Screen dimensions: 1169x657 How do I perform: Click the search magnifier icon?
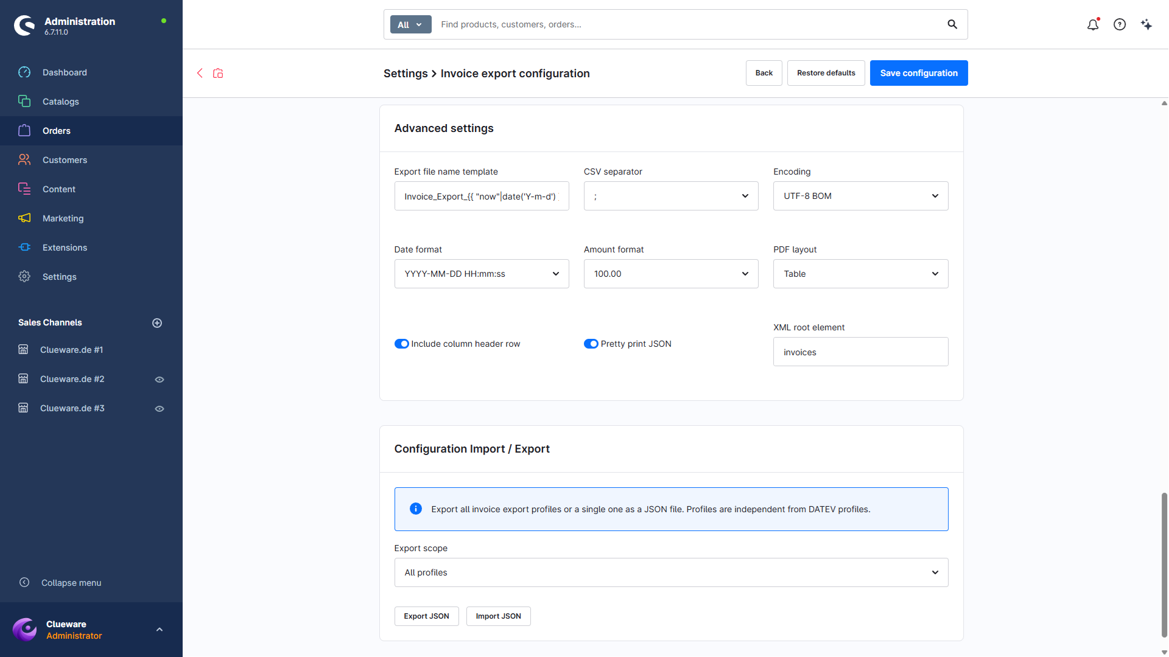[x=952, y=24]
